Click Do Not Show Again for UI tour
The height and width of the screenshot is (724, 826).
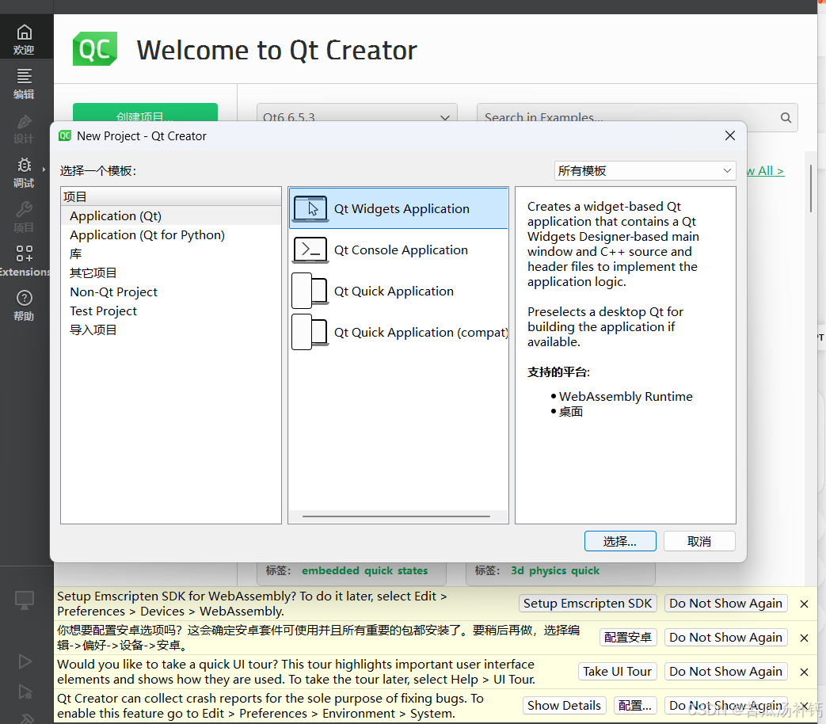(725, 671)
